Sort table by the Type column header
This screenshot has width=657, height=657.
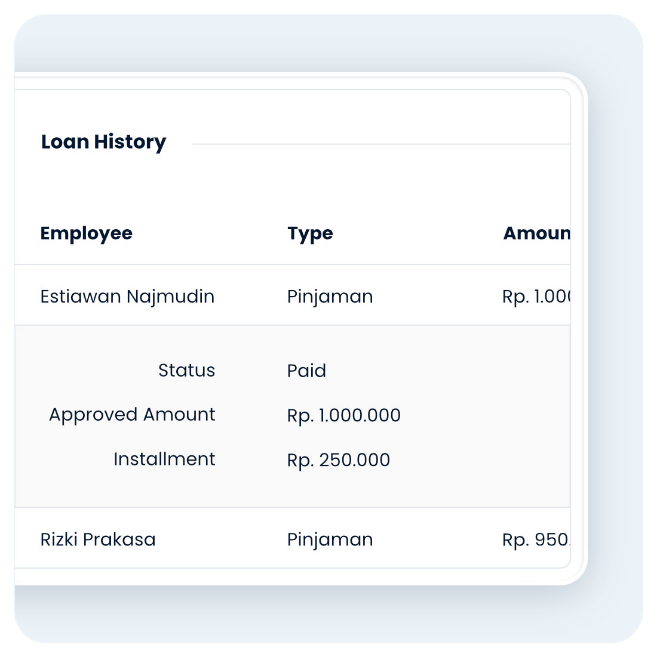point(310,233)
